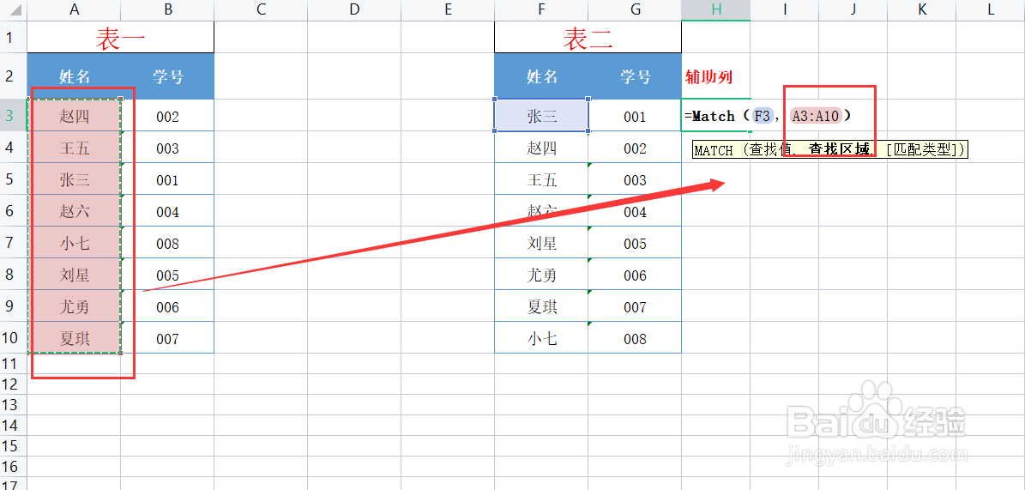Click cell A3 containing 赵四
1025x490 pixels.
point(74,115)
